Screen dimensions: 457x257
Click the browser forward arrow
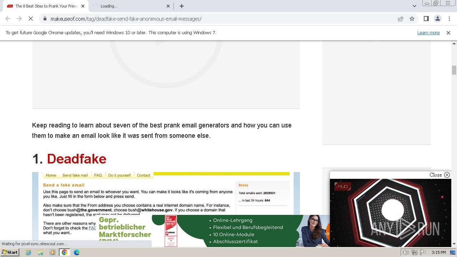19,19
